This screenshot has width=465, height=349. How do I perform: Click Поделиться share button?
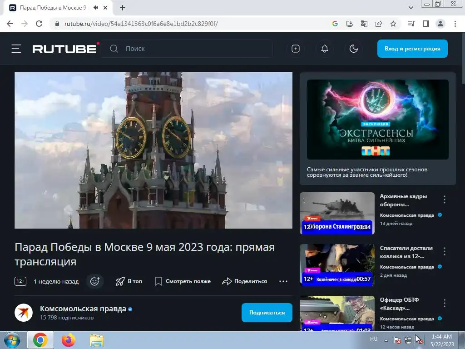coord(244,281)
